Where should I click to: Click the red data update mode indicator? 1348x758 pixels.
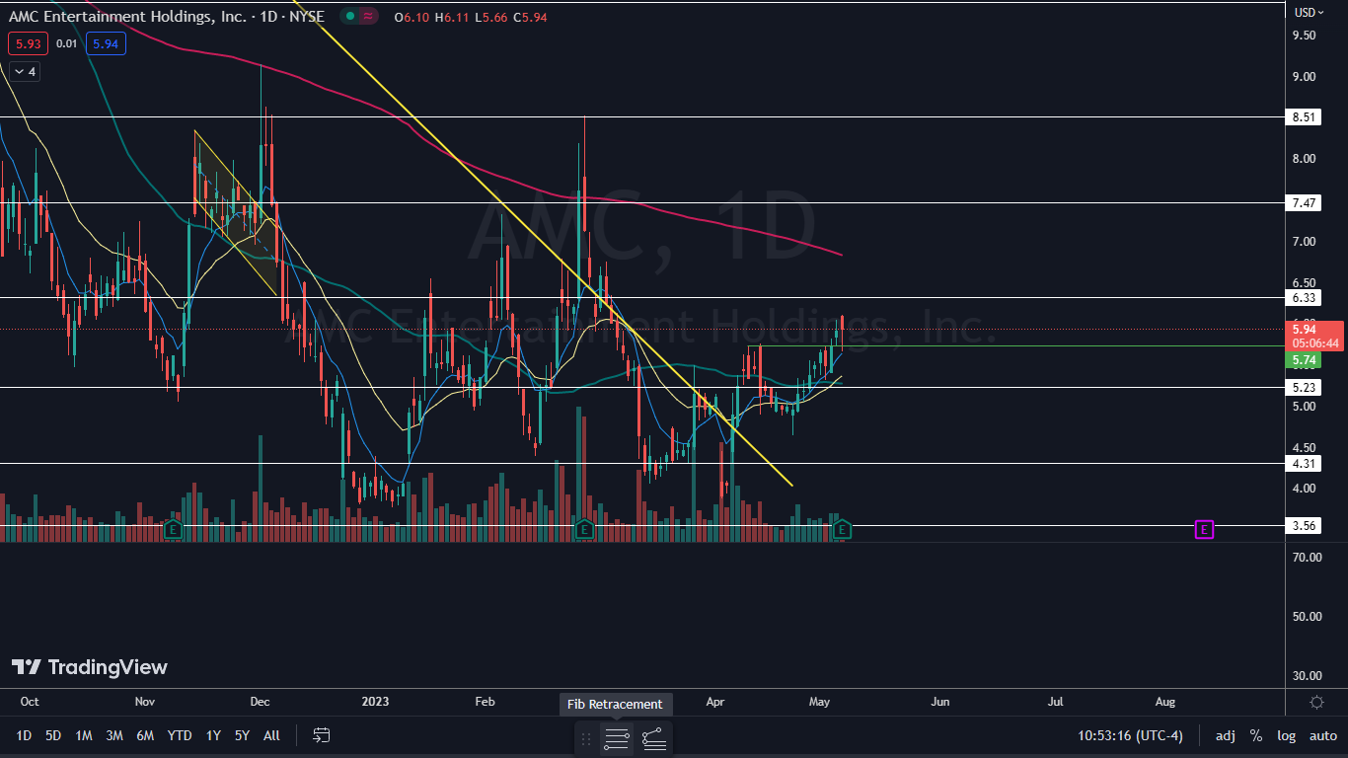[x=369, y=17]
